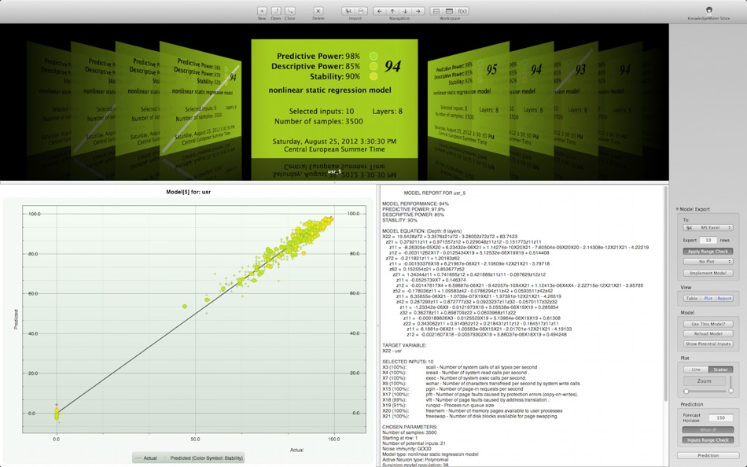Click Show Potential Inputs button
Screen dimensions: 747x467
[708, 344]
